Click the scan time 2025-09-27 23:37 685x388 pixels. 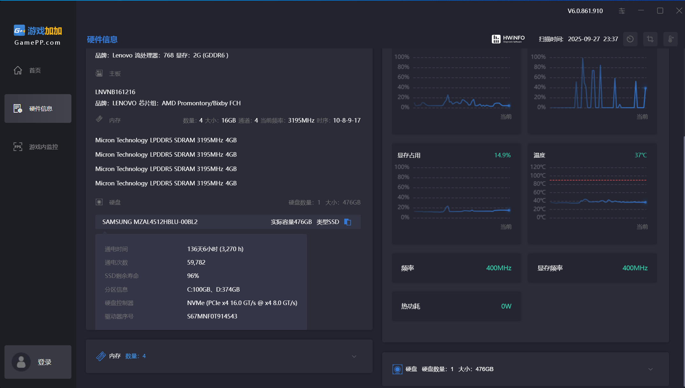[593, 39]
